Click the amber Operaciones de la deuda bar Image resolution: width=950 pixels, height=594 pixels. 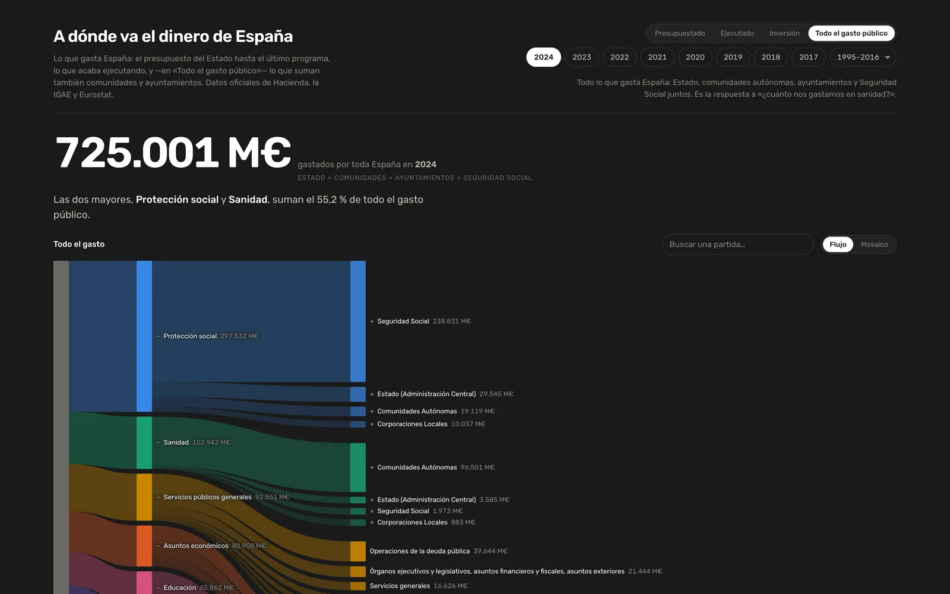pyautogui.click(x=358, y=551)
